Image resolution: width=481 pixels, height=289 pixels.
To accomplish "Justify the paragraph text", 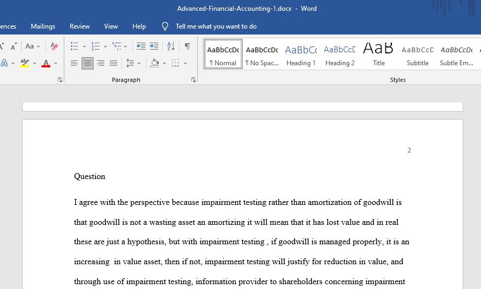I will tap(113, 63).
